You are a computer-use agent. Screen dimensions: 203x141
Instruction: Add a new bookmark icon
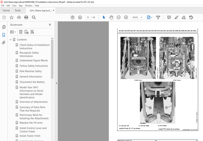point(27,32)
